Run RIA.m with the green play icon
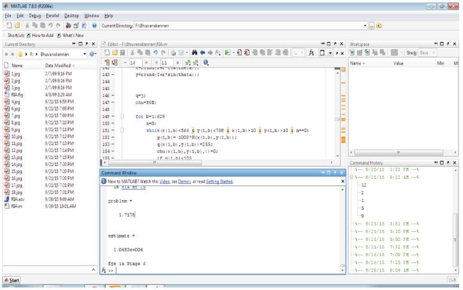The width and height of the screenshot is (463, 290). pyautogui.click(x=227, y=53)
